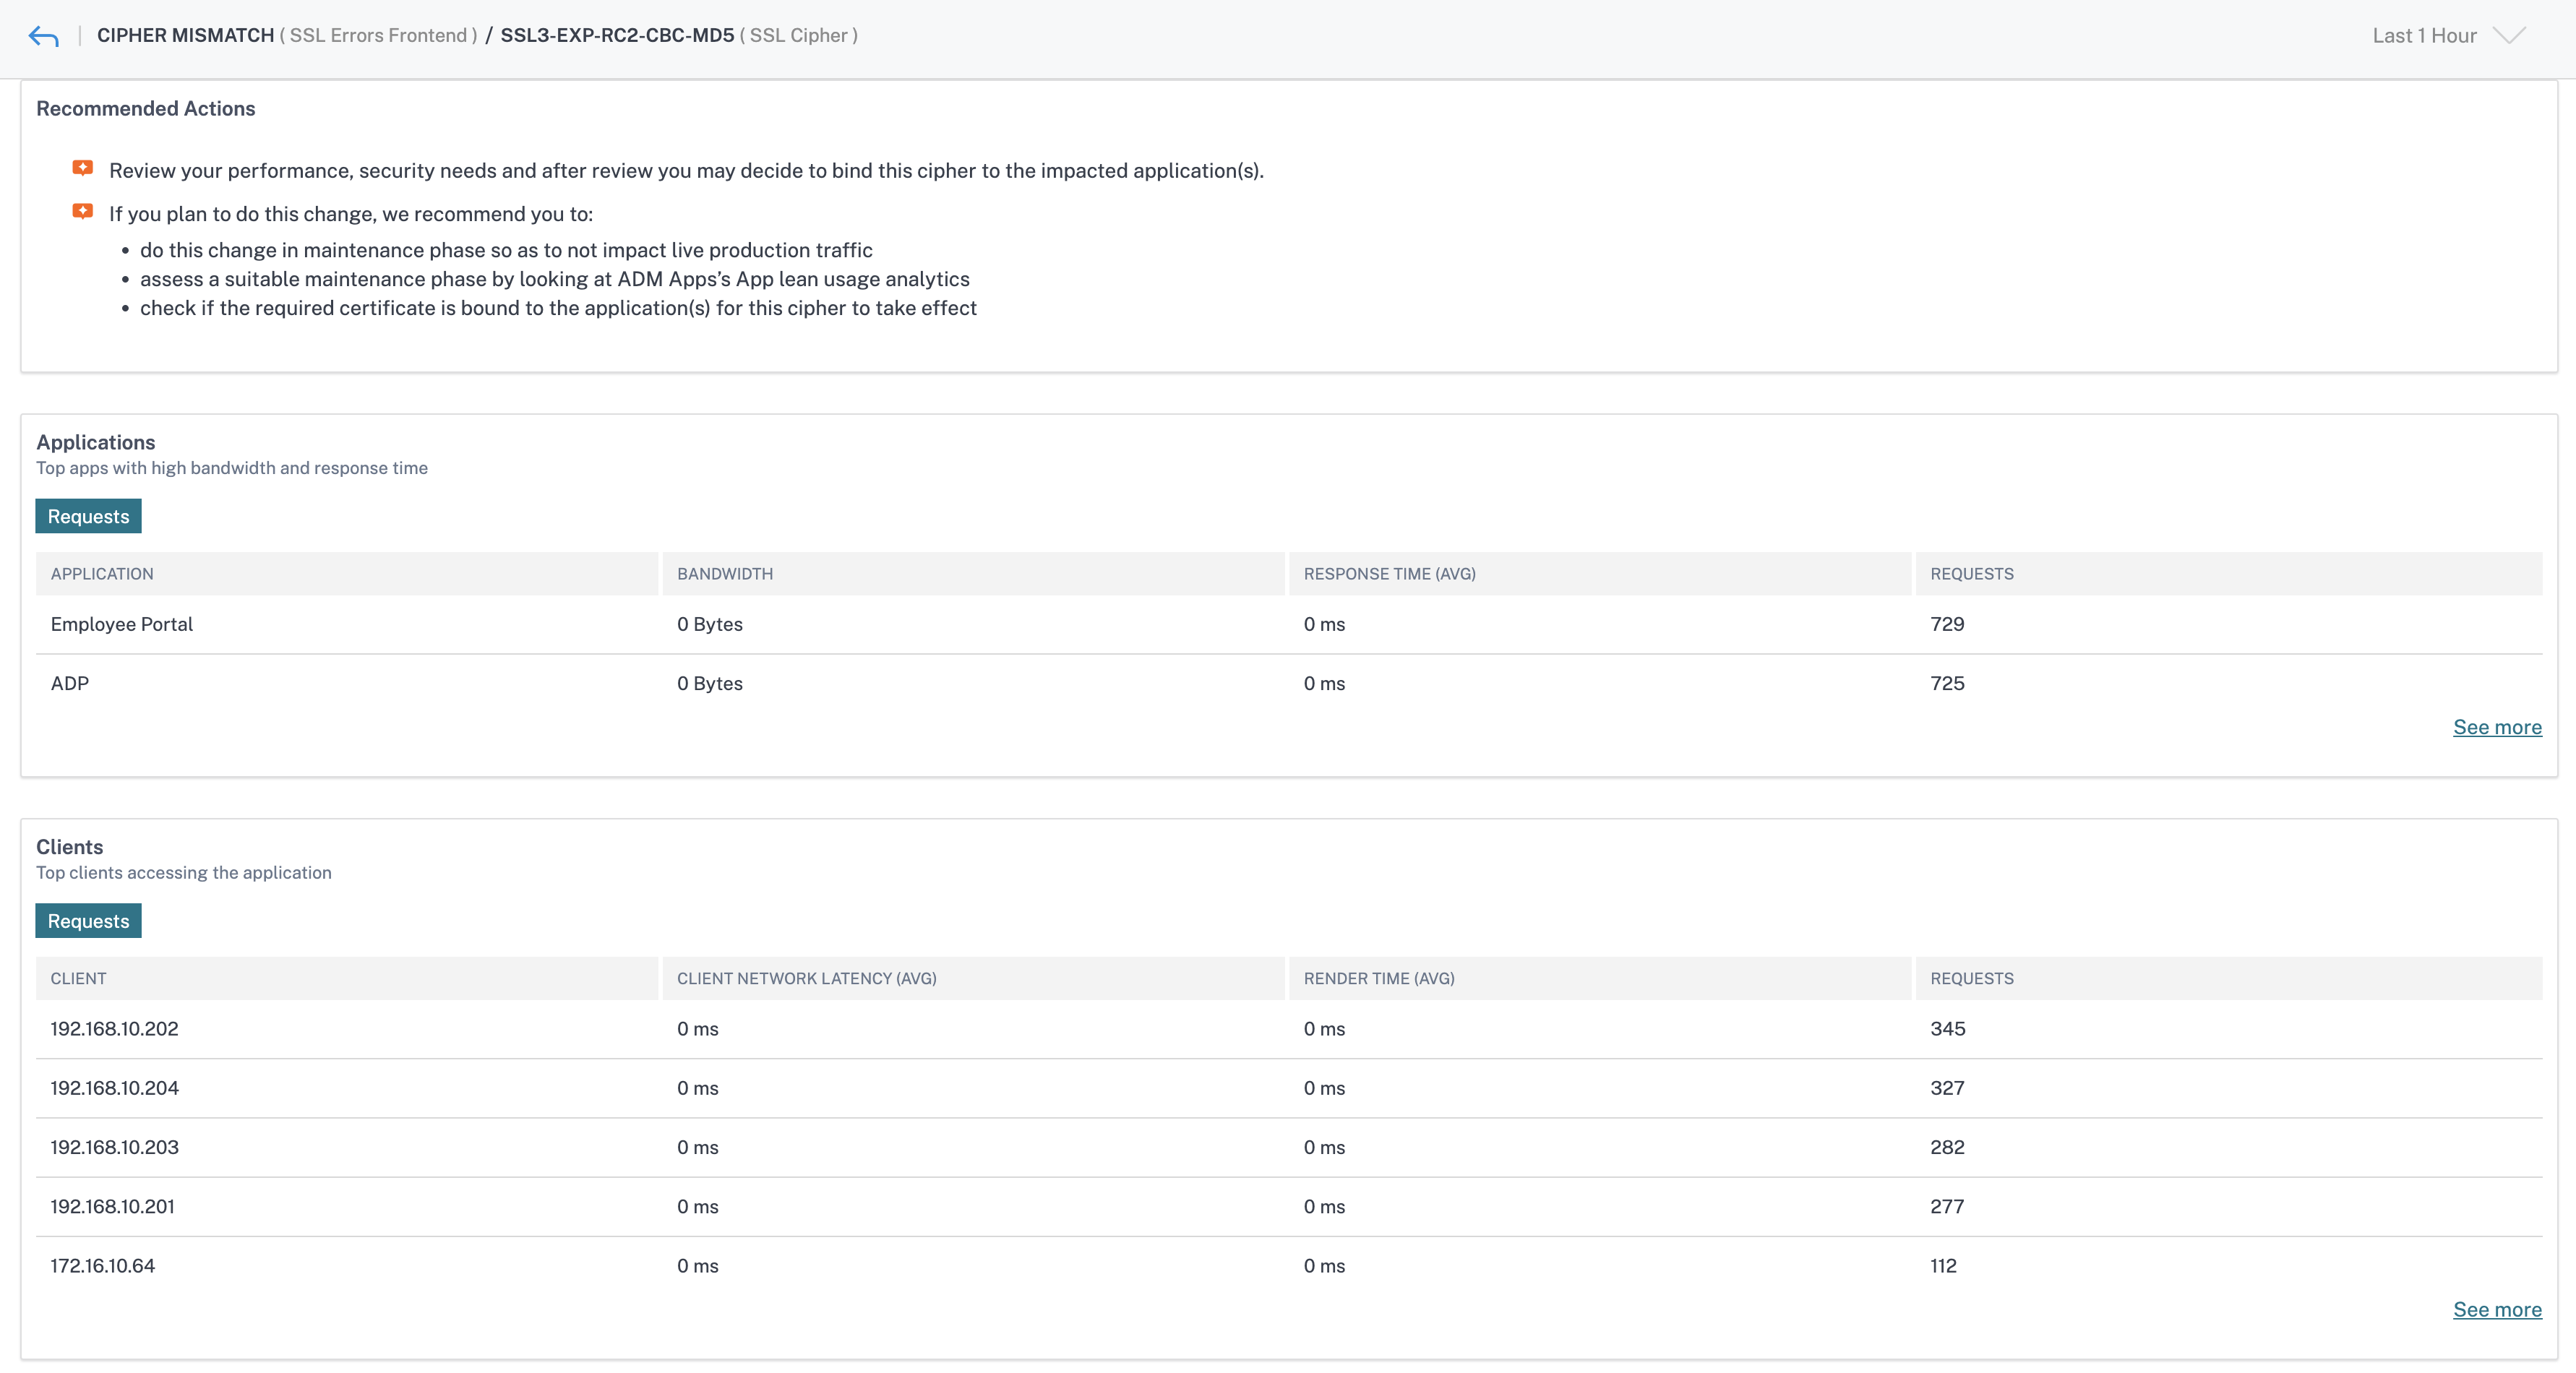Select client 192.168.10.201
This screenshot has width=2576, height=1373.
click(112, 1207)
